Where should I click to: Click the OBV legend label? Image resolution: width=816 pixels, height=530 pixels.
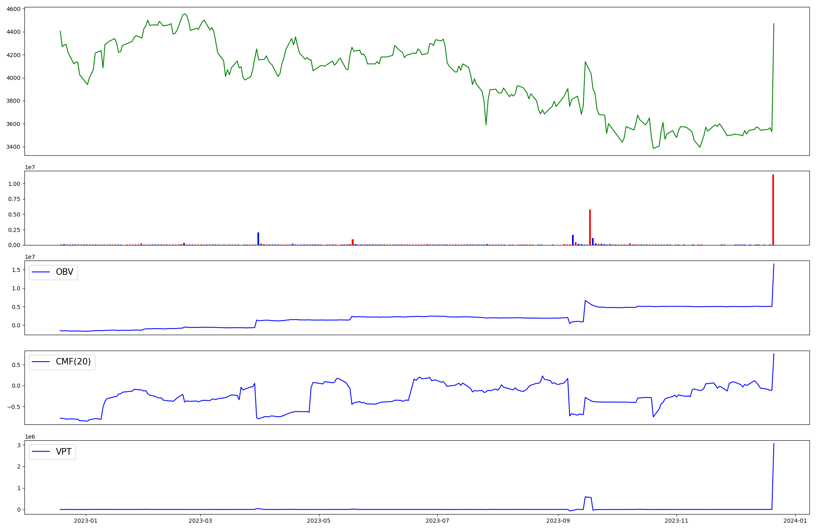[64, 272]
